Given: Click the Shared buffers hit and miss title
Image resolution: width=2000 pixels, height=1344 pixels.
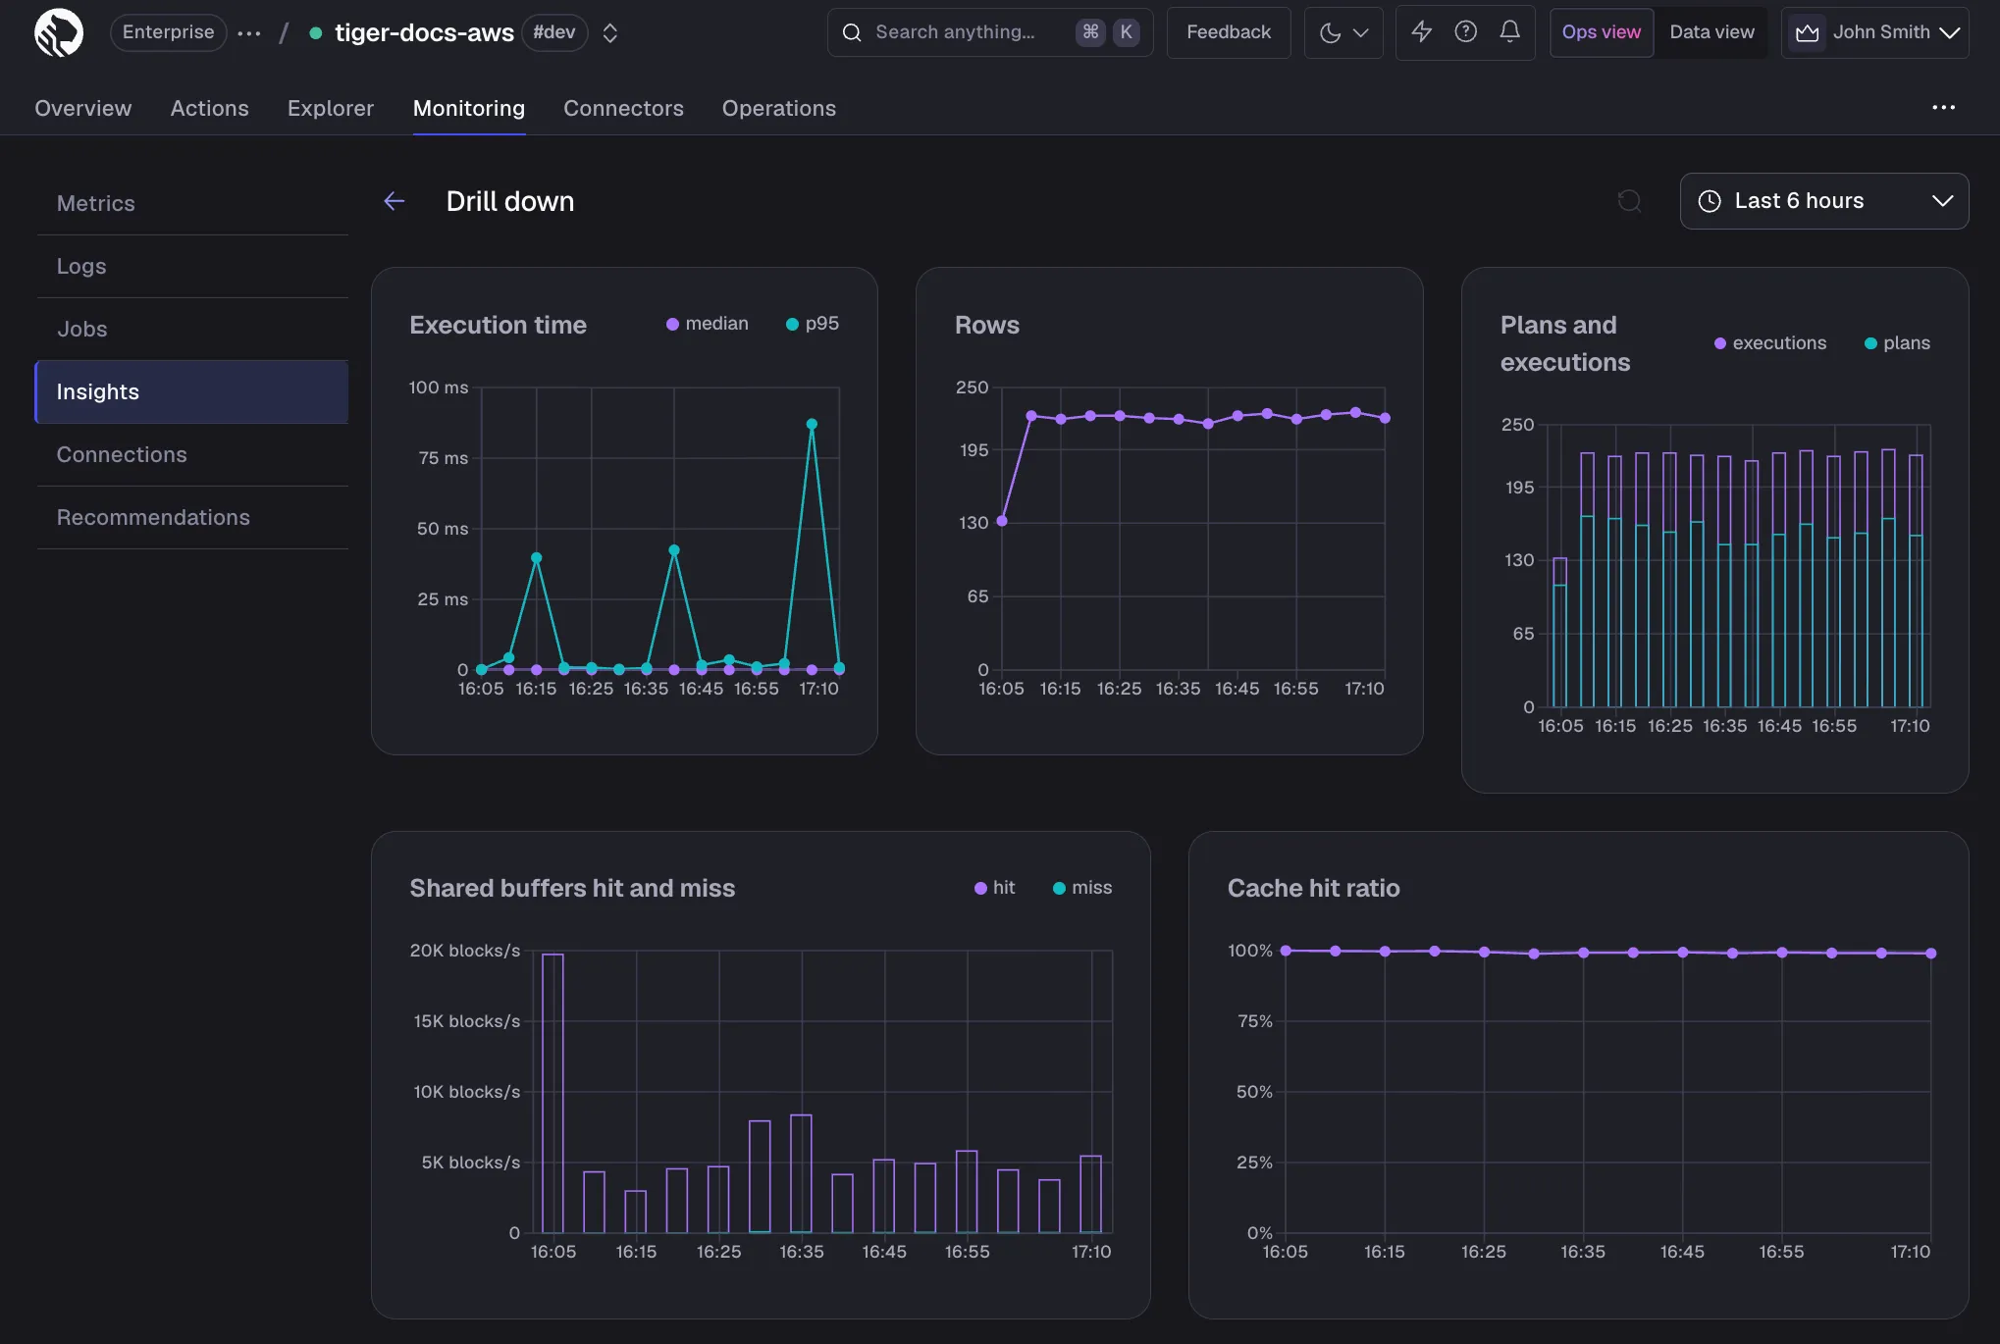Looking at the screenshot, I should (572, 888).
